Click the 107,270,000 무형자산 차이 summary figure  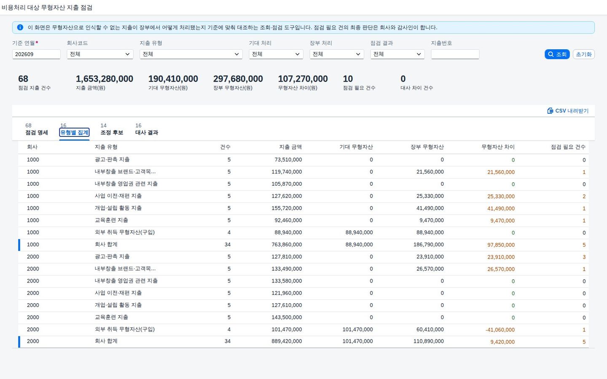303,79
